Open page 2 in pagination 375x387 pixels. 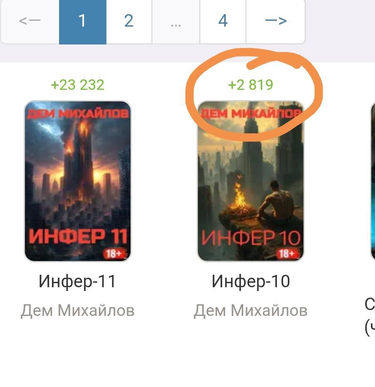tap(129, 21)
